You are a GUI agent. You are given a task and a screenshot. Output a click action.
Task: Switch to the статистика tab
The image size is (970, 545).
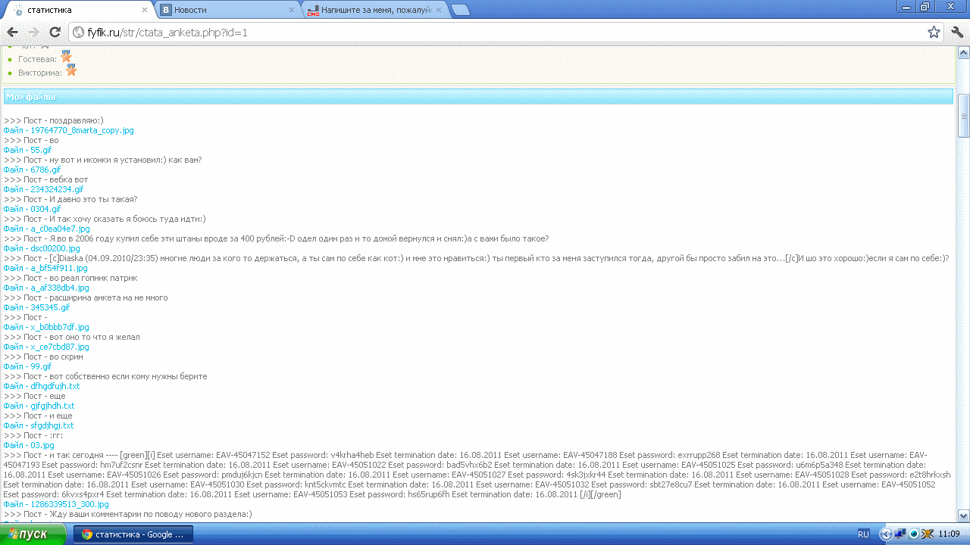(79, 10)
